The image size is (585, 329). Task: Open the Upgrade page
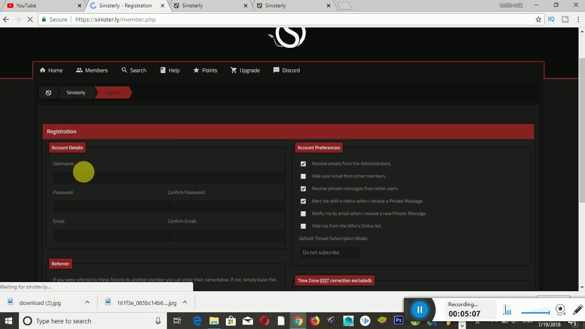pos(245,70)
